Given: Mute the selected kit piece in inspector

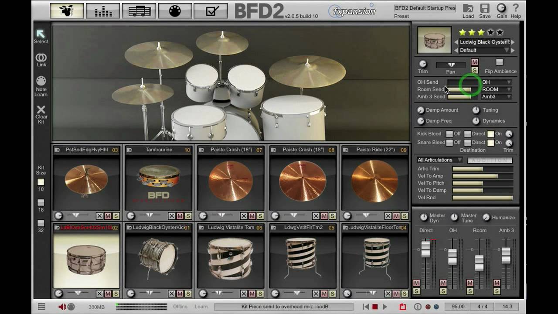Looking at the screenshot, I should coord(475,62).
